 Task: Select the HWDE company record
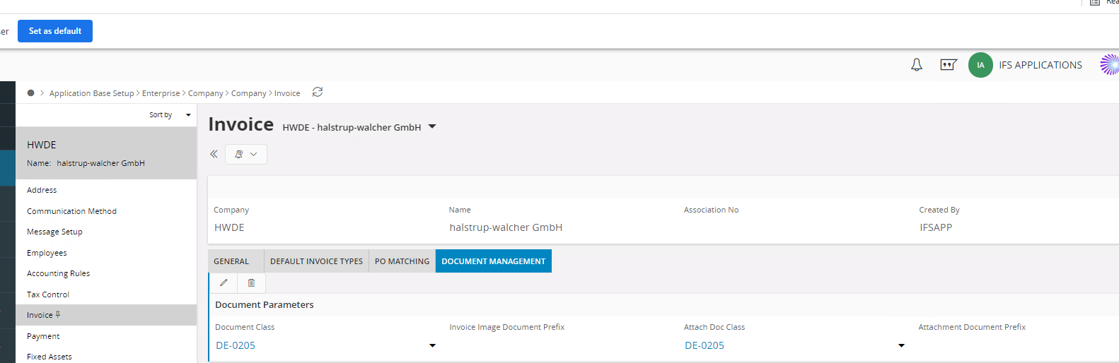pyautogui.click(x=106, y=153)
